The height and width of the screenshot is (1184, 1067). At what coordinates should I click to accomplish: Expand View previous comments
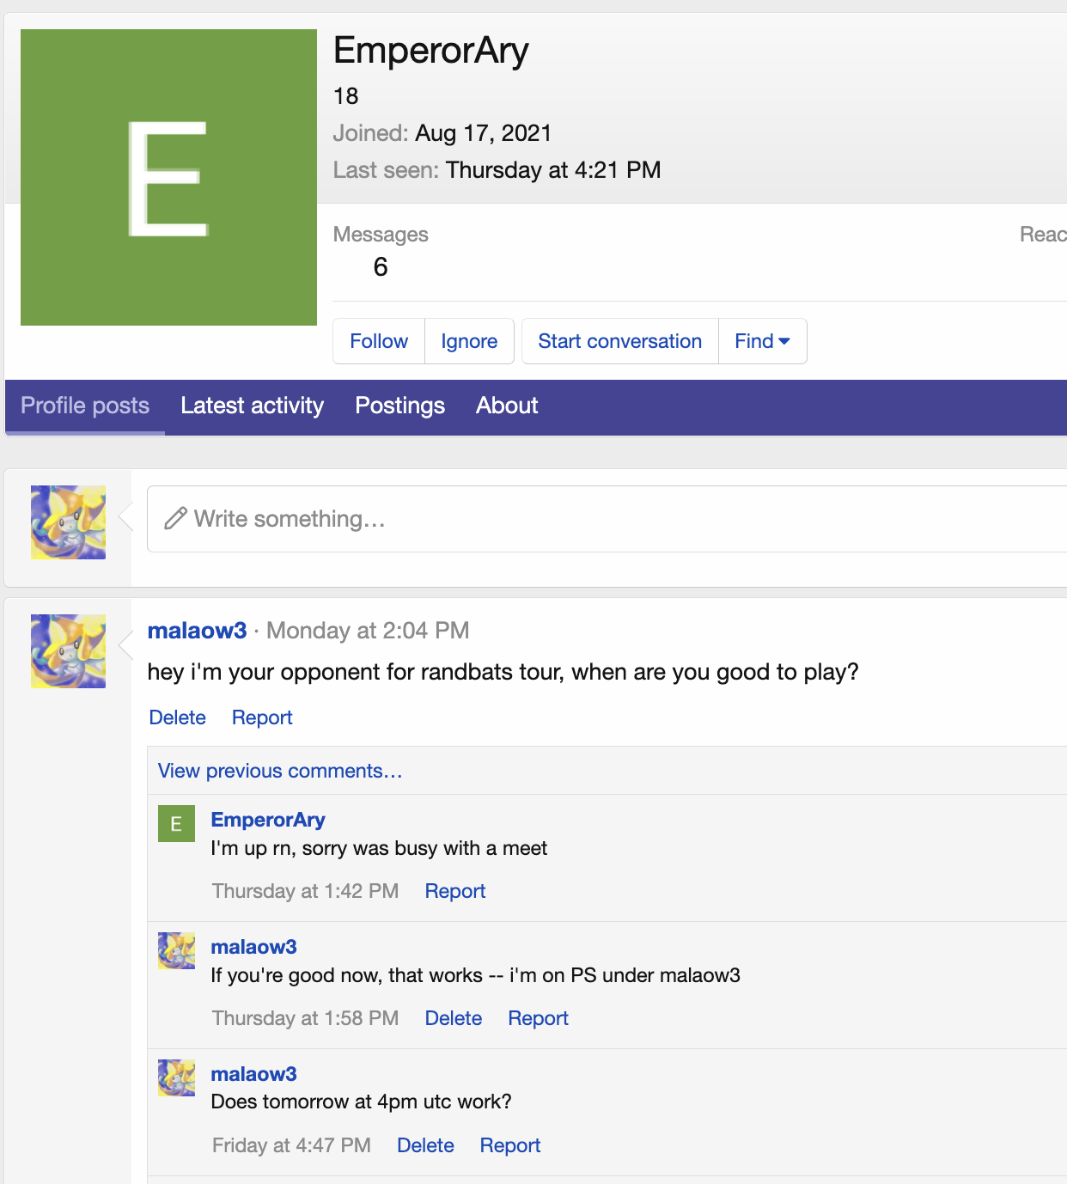[280, 771]
